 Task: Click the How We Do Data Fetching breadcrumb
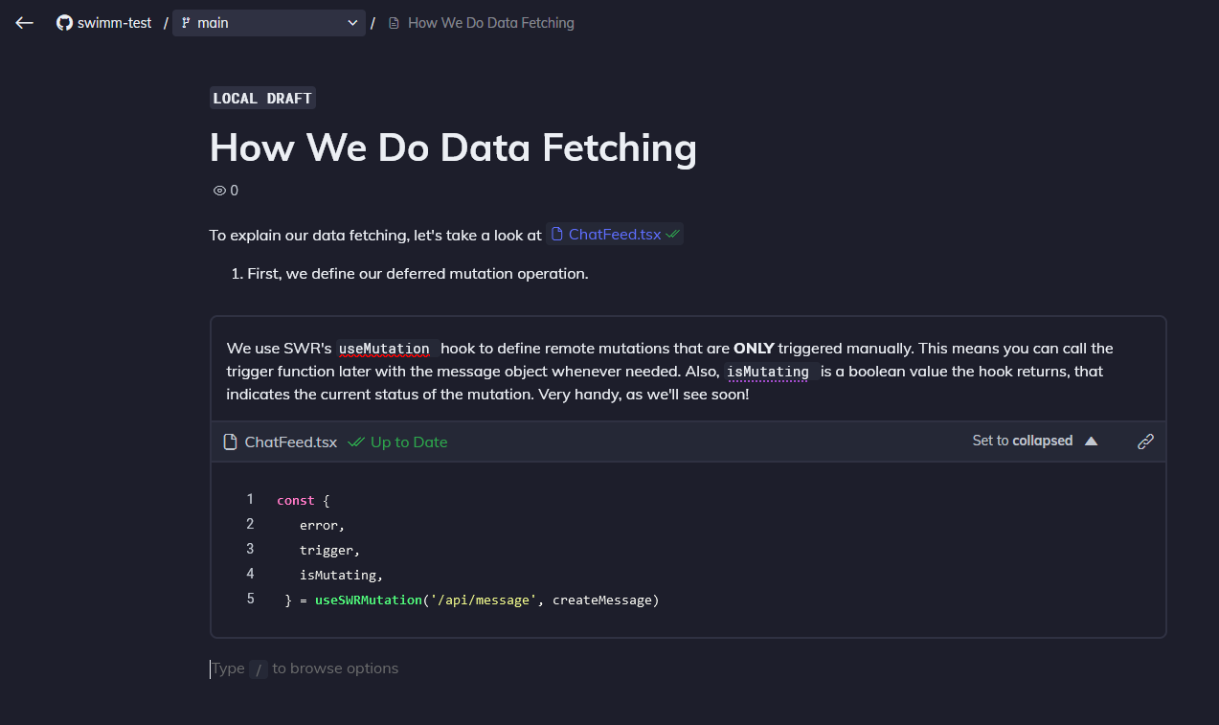click(490, 23)
